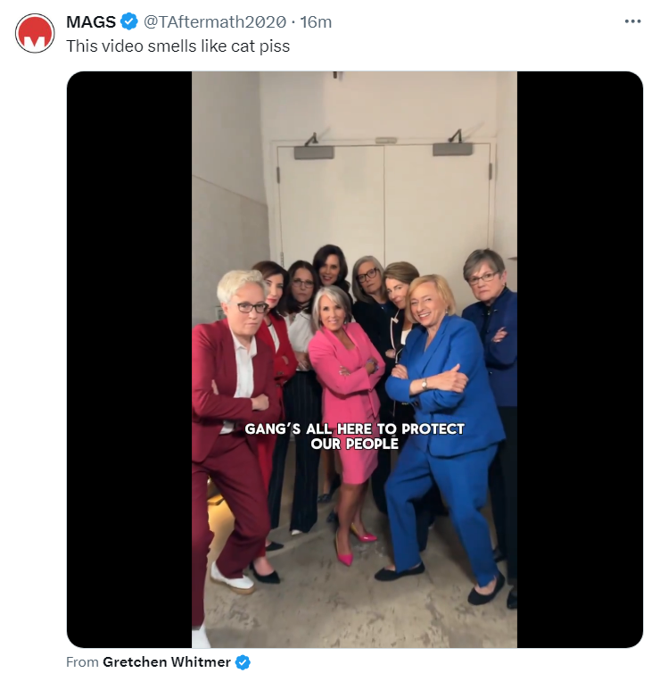Click the pink high-heel shoes in the video
Viewport: 660px width, 673px height.
(x=354, y=547)
